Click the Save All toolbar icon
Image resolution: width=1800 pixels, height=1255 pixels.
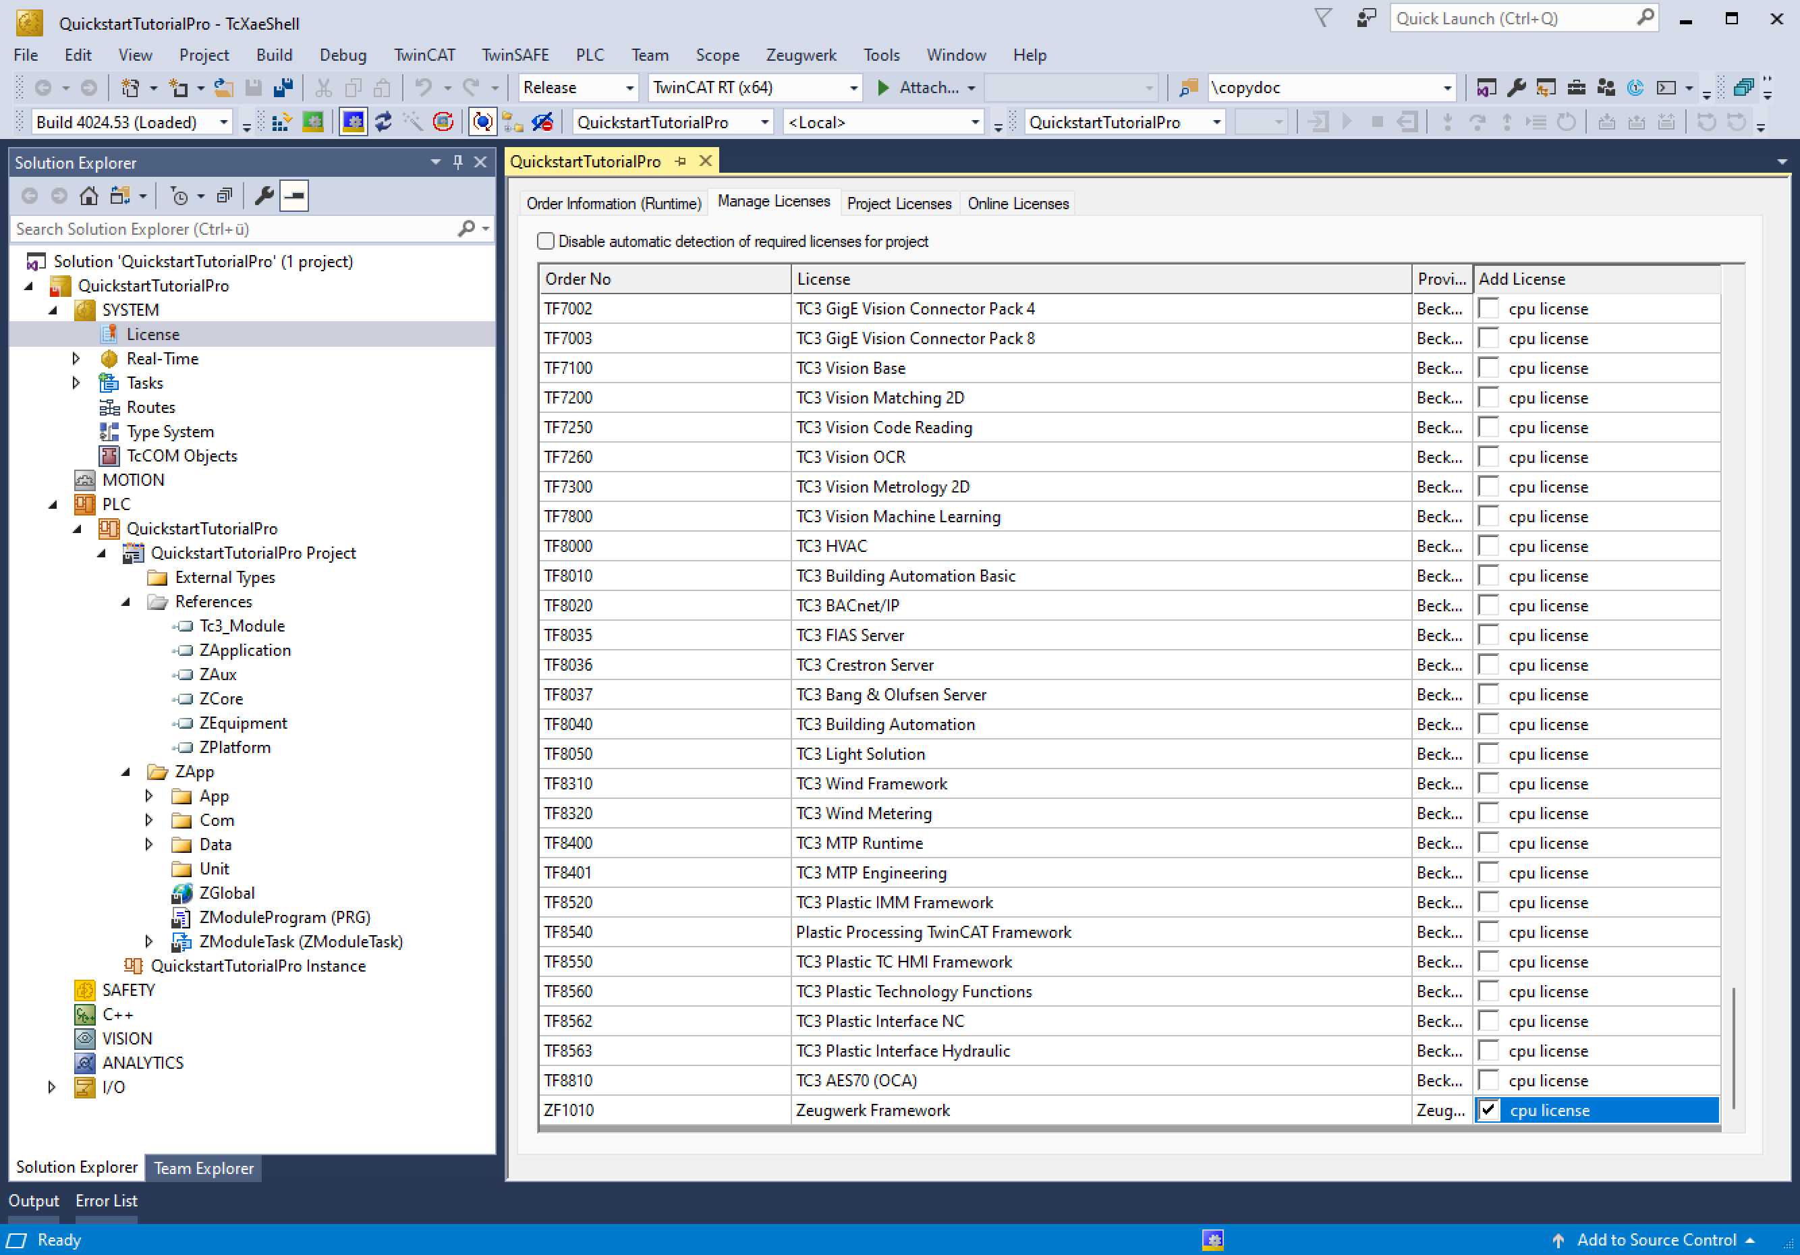[x=283, y=88]
